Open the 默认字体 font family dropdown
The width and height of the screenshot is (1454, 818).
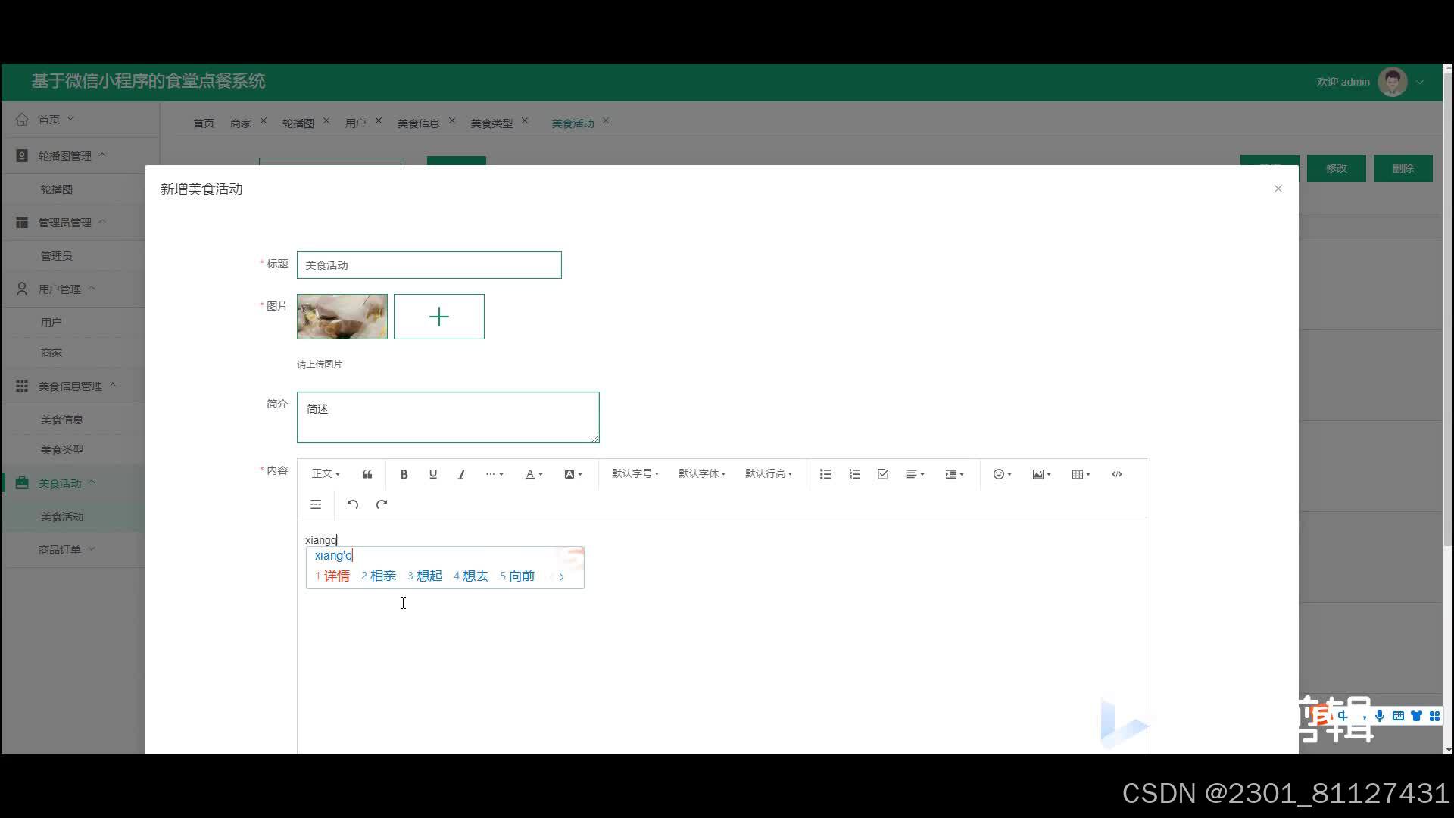point(701,474)
